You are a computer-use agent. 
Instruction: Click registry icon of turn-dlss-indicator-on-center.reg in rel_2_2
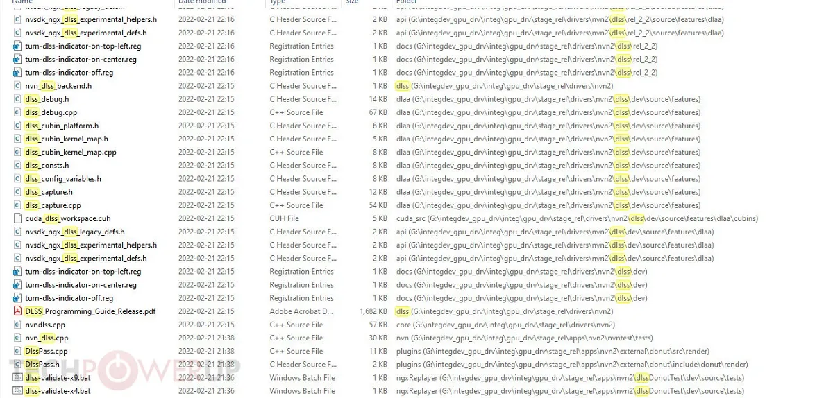[18, 59]
